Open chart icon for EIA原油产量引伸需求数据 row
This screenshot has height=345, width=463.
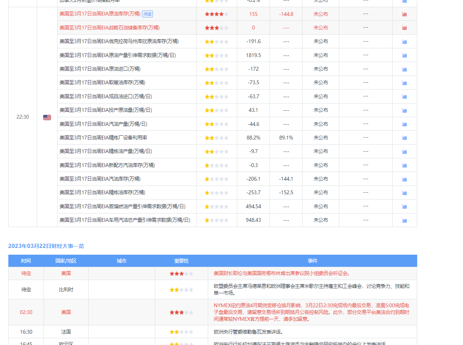[404, 55]
